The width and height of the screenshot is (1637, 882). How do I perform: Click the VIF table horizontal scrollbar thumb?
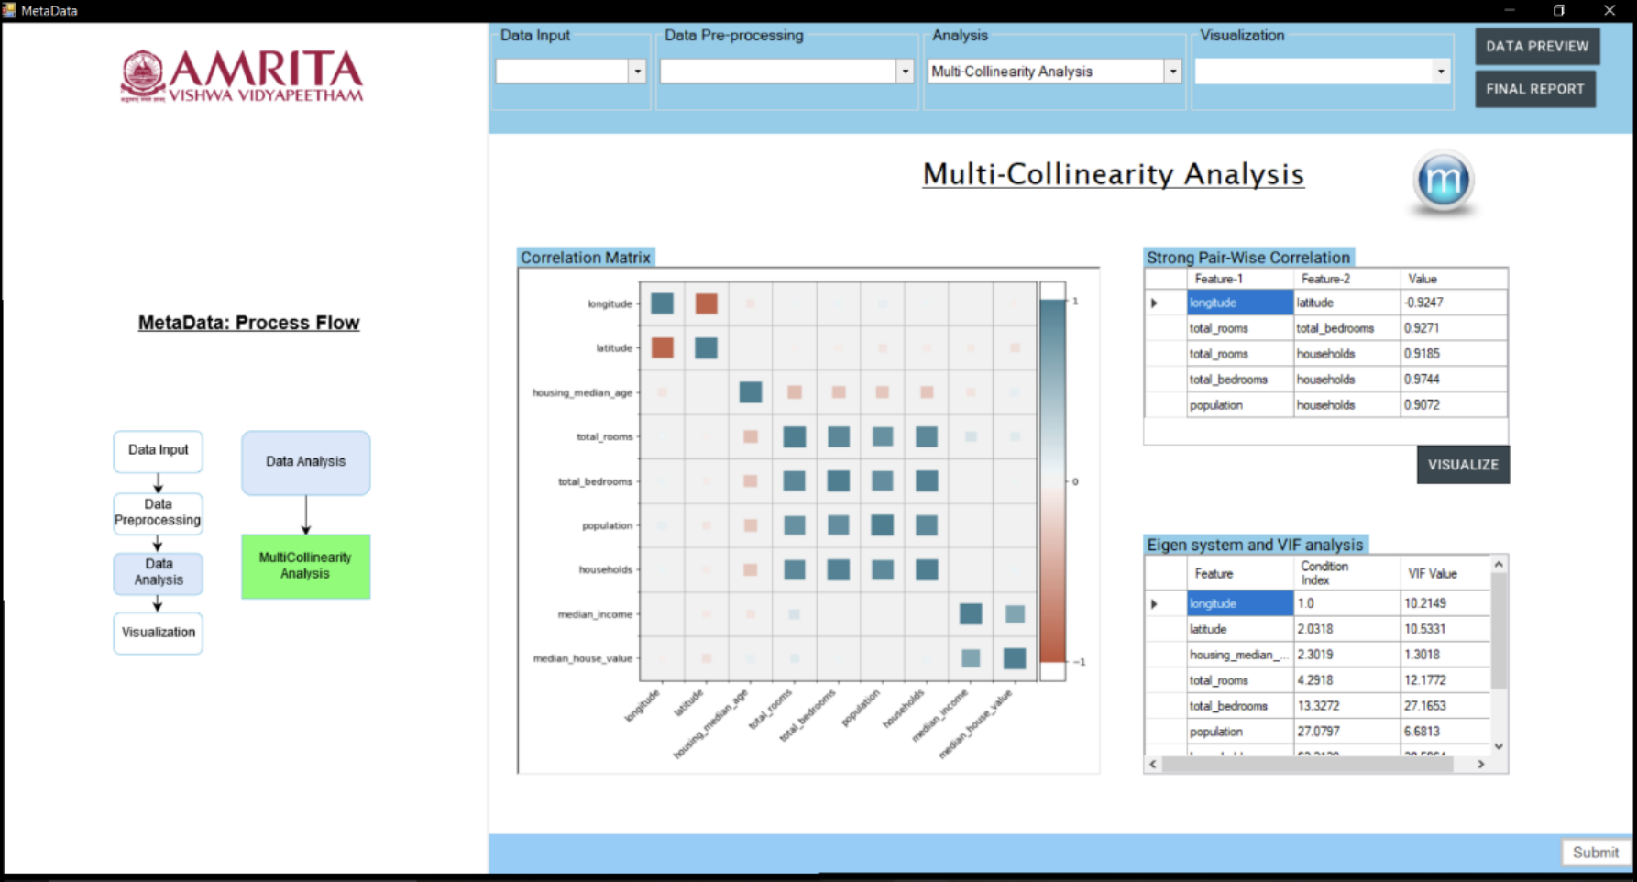coord(1308,764)
